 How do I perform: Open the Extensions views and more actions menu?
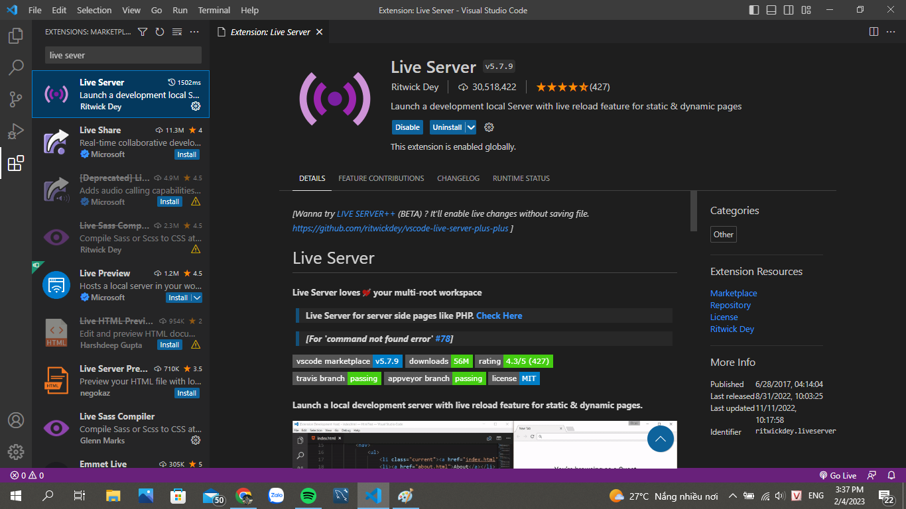pyautogui.click(x=194, y=32)
